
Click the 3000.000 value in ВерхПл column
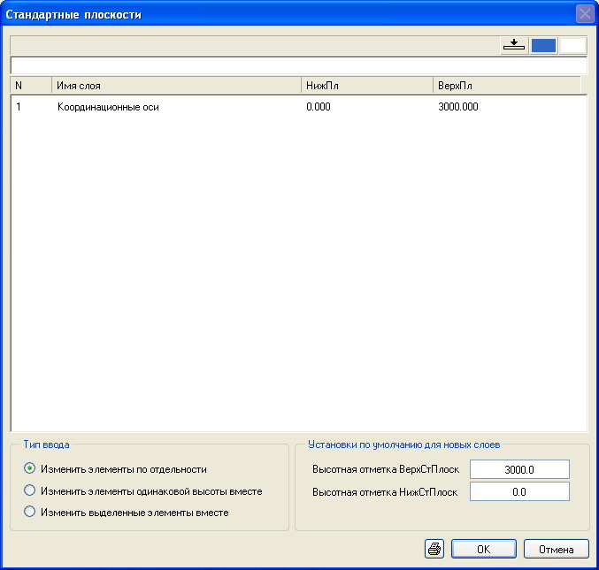pos(458,107)
